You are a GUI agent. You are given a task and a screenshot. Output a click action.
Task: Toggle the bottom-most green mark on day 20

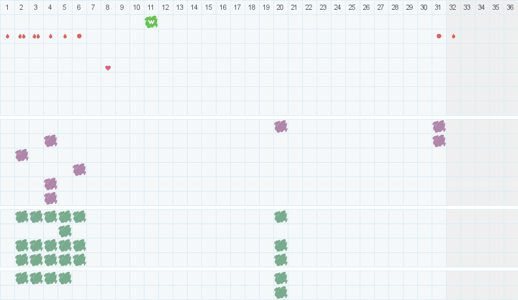pyautogui.click(x=281, y=292)
